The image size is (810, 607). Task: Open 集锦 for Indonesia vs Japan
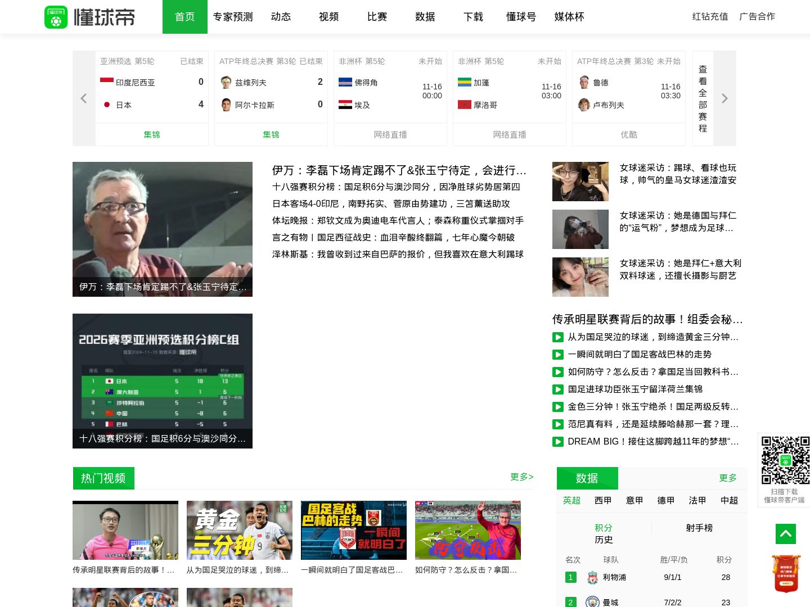(152, 135)
